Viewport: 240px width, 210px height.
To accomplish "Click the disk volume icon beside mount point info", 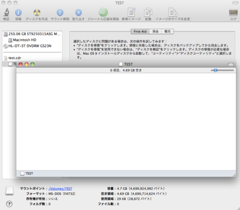I will point(10,191).
